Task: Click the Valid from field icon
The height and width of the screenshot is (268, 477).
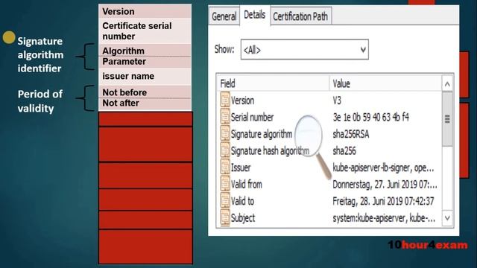Action: (225, 183)
